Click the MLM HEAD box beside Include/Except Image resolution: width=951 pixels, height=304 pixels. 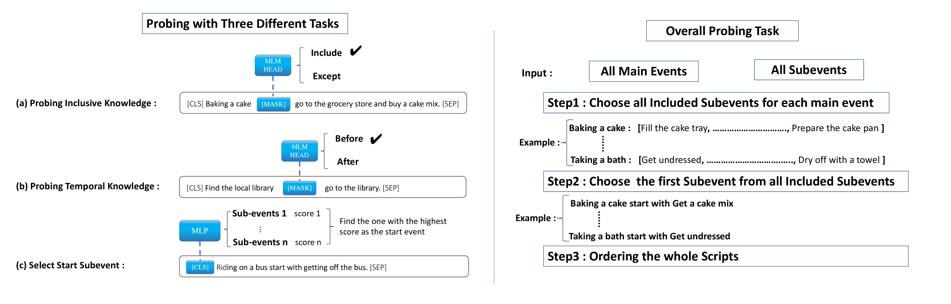273,65
